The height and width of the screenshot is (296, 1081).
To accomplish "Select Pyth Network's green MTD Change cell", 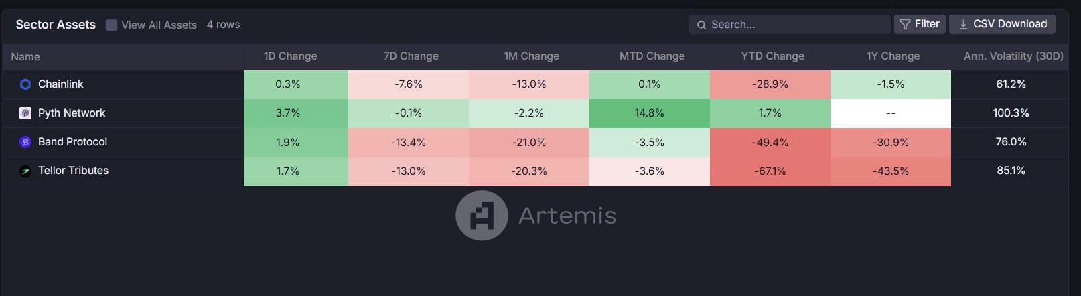I will 650,113.
